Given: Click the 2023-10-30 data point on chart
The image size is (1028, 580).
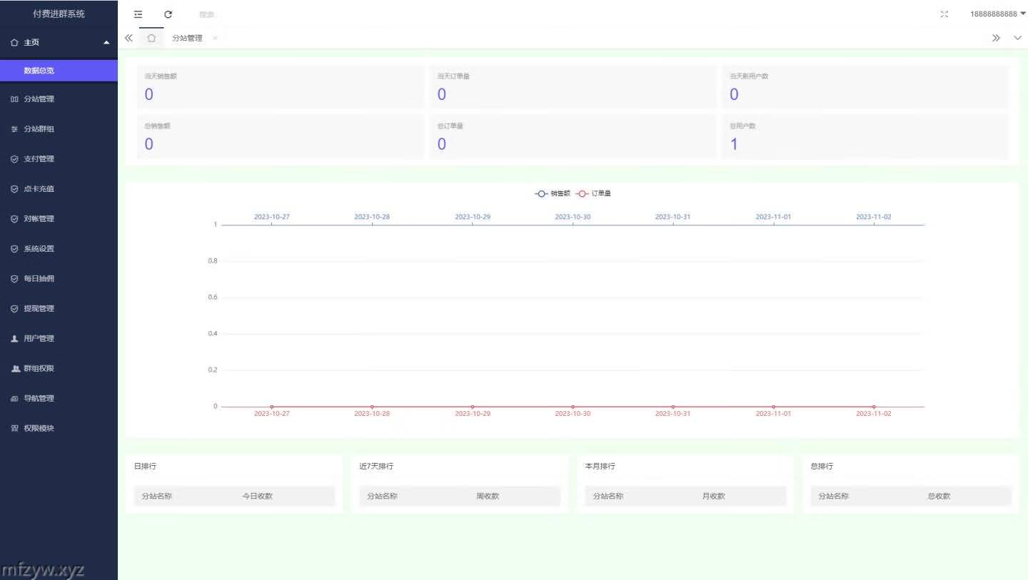Looking at the screenshot, I should pos(573,407).
